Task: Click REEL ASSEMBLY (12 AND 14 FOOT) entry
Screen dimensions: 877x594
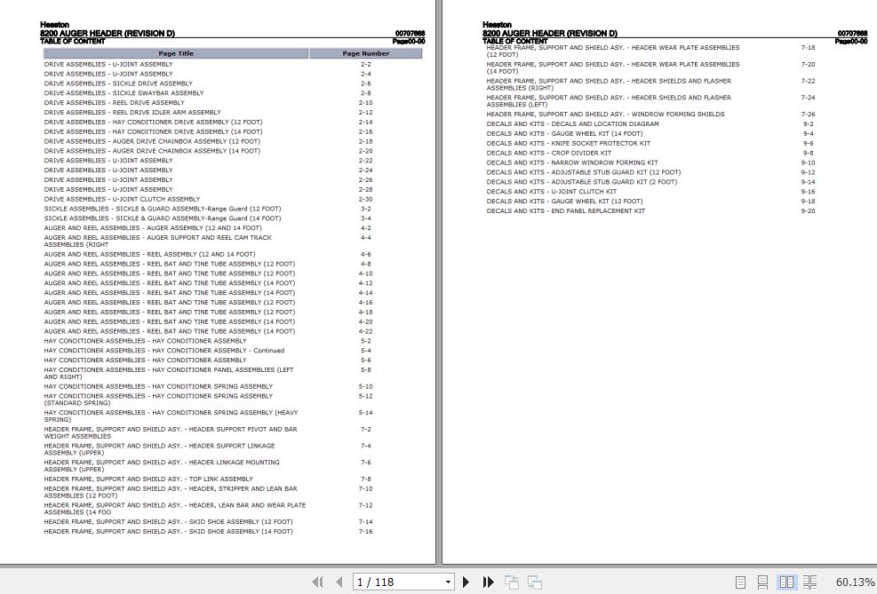Action: pyautogui.click(x=149, y=254)
